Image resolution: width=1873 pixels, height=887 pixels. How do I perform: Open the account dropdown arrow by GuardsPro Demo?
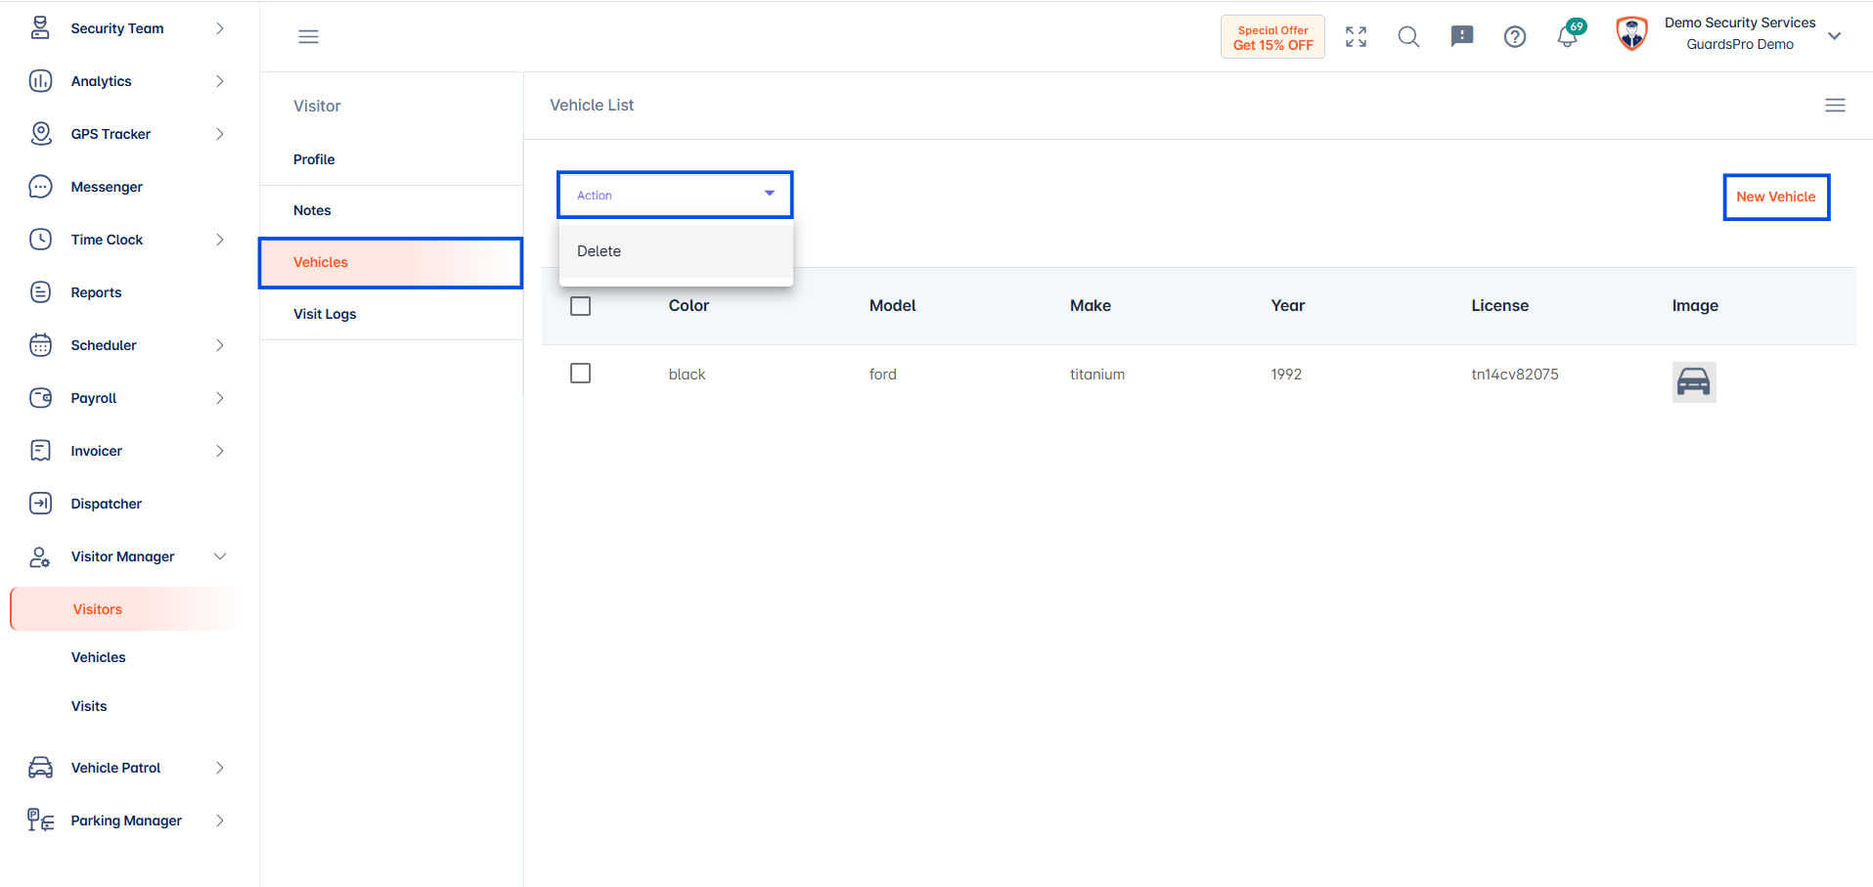point(1835,36)
